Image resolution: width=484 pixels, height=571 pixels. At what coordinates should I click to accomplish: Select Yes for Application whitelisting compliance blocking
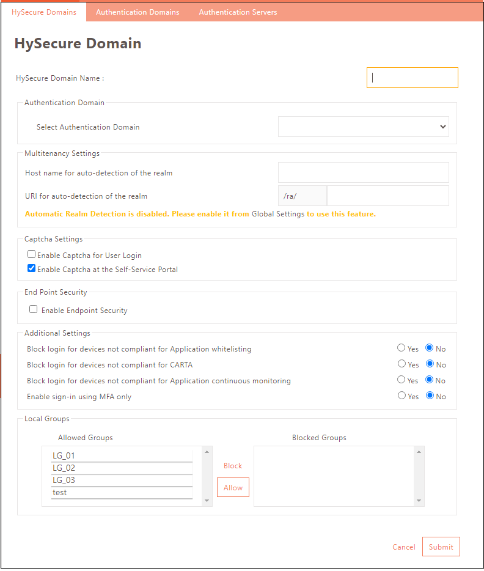coord(401,348)
